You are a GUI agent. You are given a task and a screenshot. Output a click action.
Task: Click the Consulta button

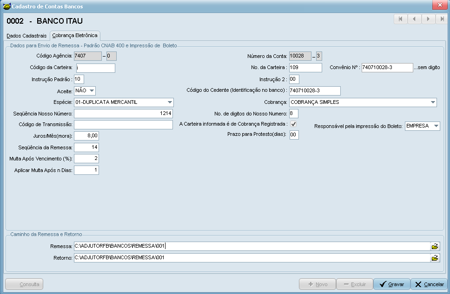pos(24,284)
